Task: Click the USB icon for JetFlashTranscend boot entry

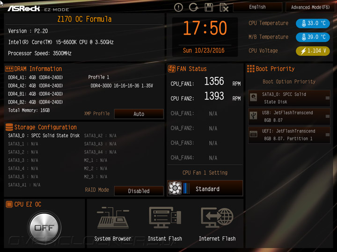Action: click(x=254, y=116)
